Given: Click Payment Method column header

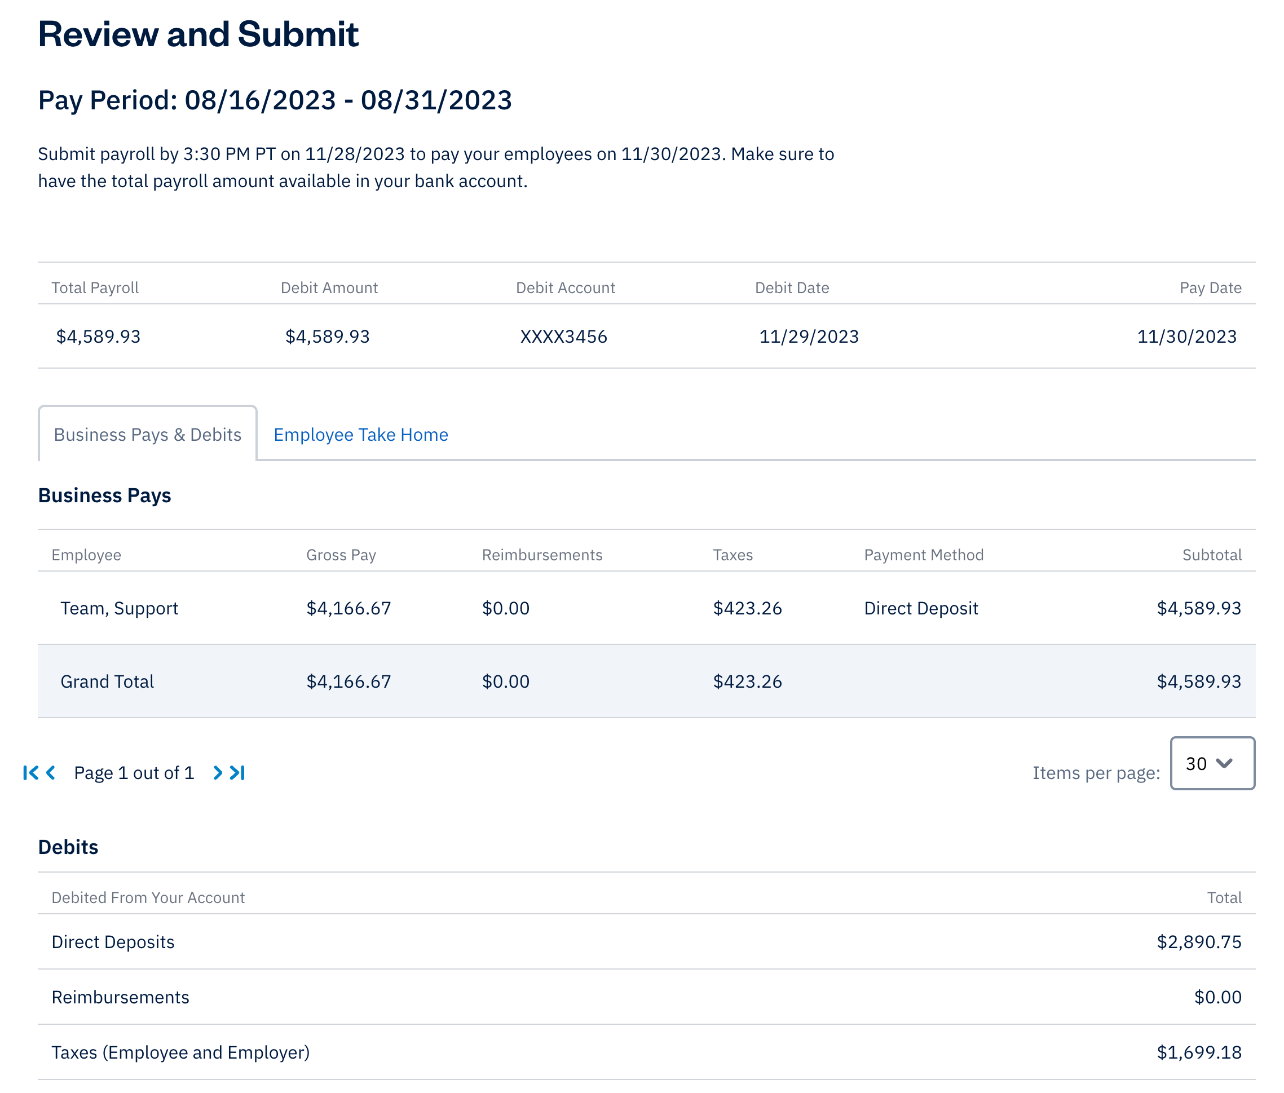Looking at the screenshot, I should [x=923, y=555].
